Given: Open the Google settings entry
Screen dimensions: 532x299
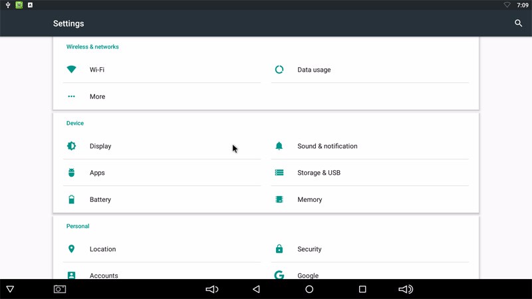Looking at the screenshot, I should click(308, 274).
